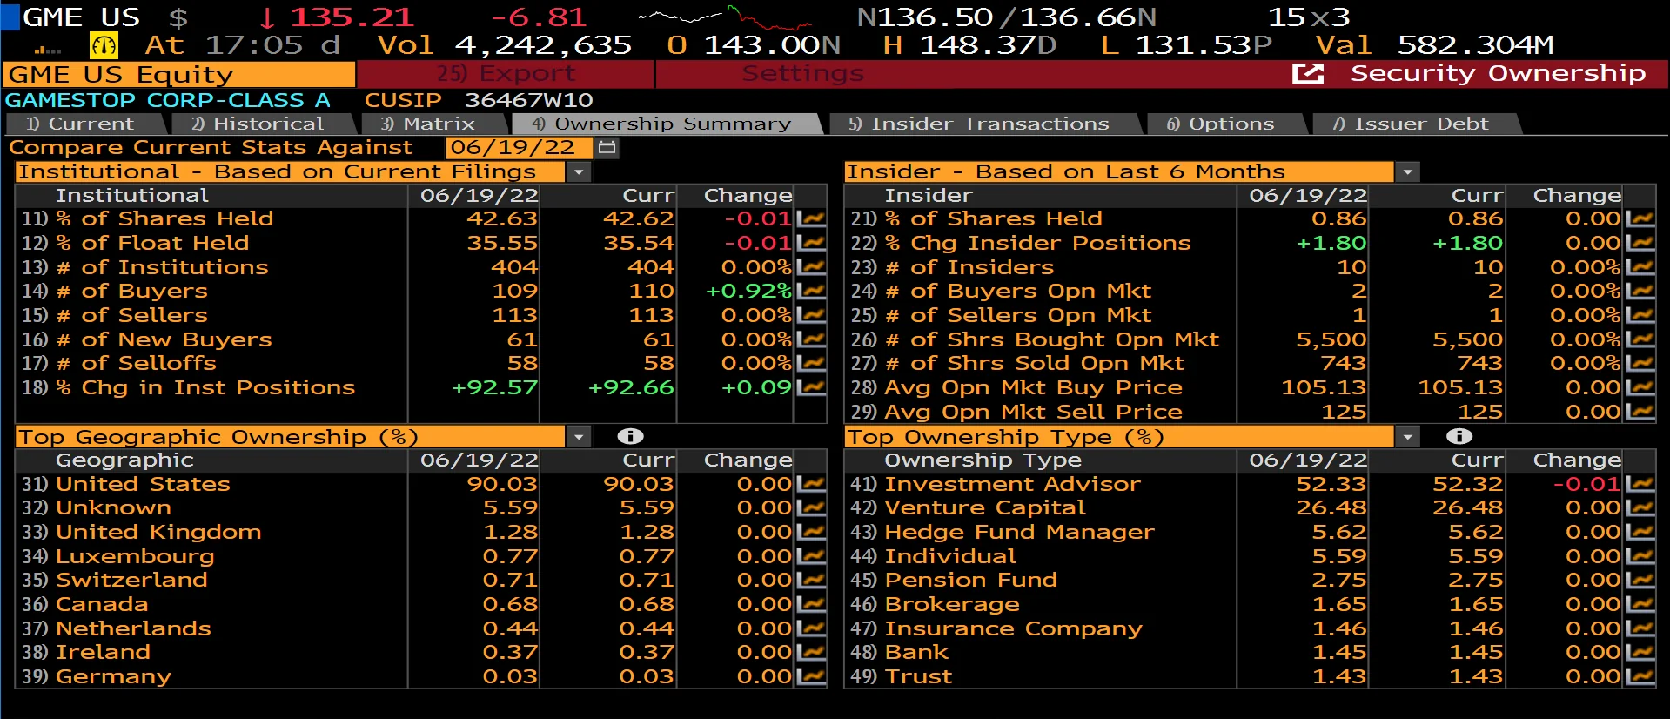Click info icon beside Top Geographic Ownership
The height and width of the screenshot is (719, 1670).
pyautogui.click(x=630, y=436)
